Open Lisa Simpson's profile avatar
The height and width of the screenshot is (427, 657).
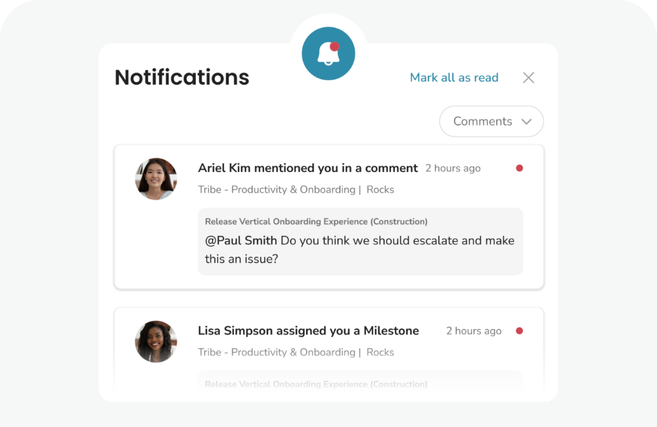(x=156, y=341)
